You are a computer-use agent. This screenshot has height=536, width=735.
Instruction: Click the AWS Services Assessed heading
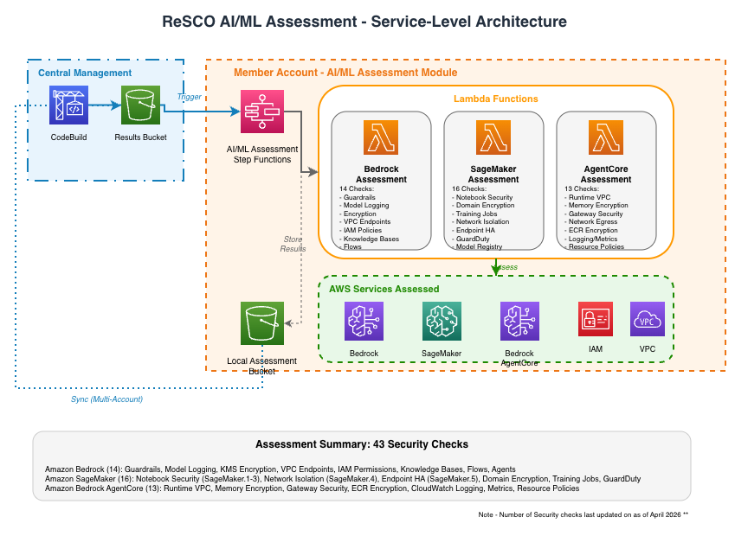(x=384, y=289)
